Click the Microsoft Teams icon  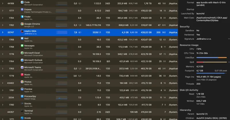(22, 67)
